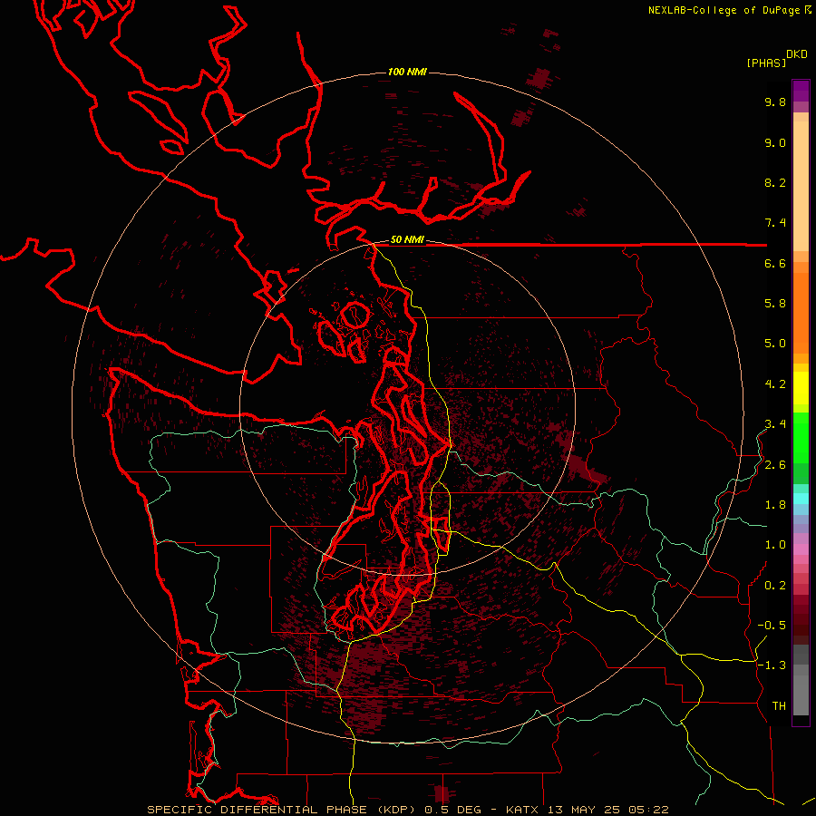Screen dimensions: 816x816
Task: Click the yellow segment of the color bar
Action: 801,388
